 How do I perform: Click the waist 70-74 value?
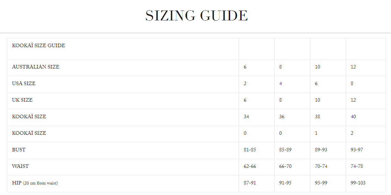321,166
